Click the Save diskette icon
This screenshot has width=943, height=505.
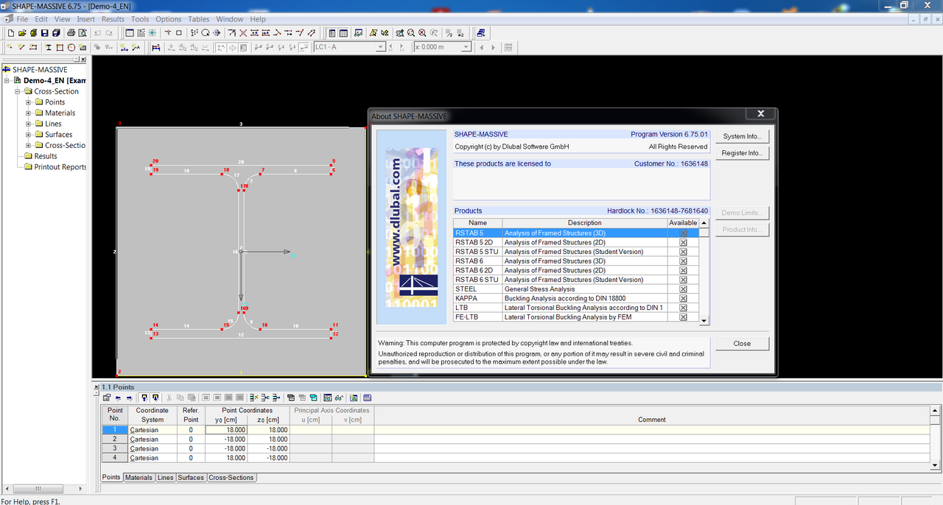(45, 32)
